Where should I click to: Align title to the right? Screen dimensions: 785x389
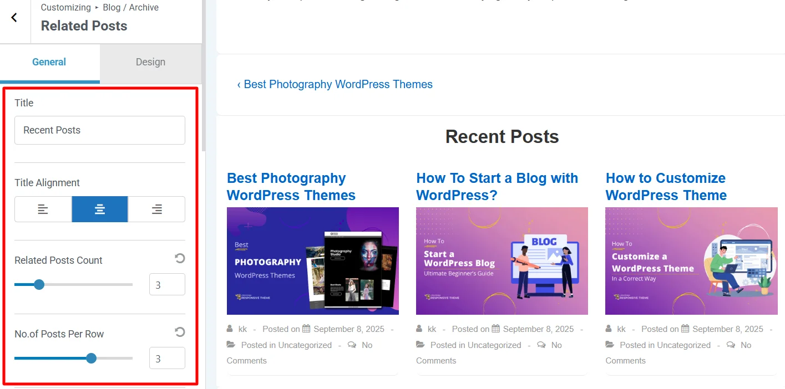pos(157,209)
